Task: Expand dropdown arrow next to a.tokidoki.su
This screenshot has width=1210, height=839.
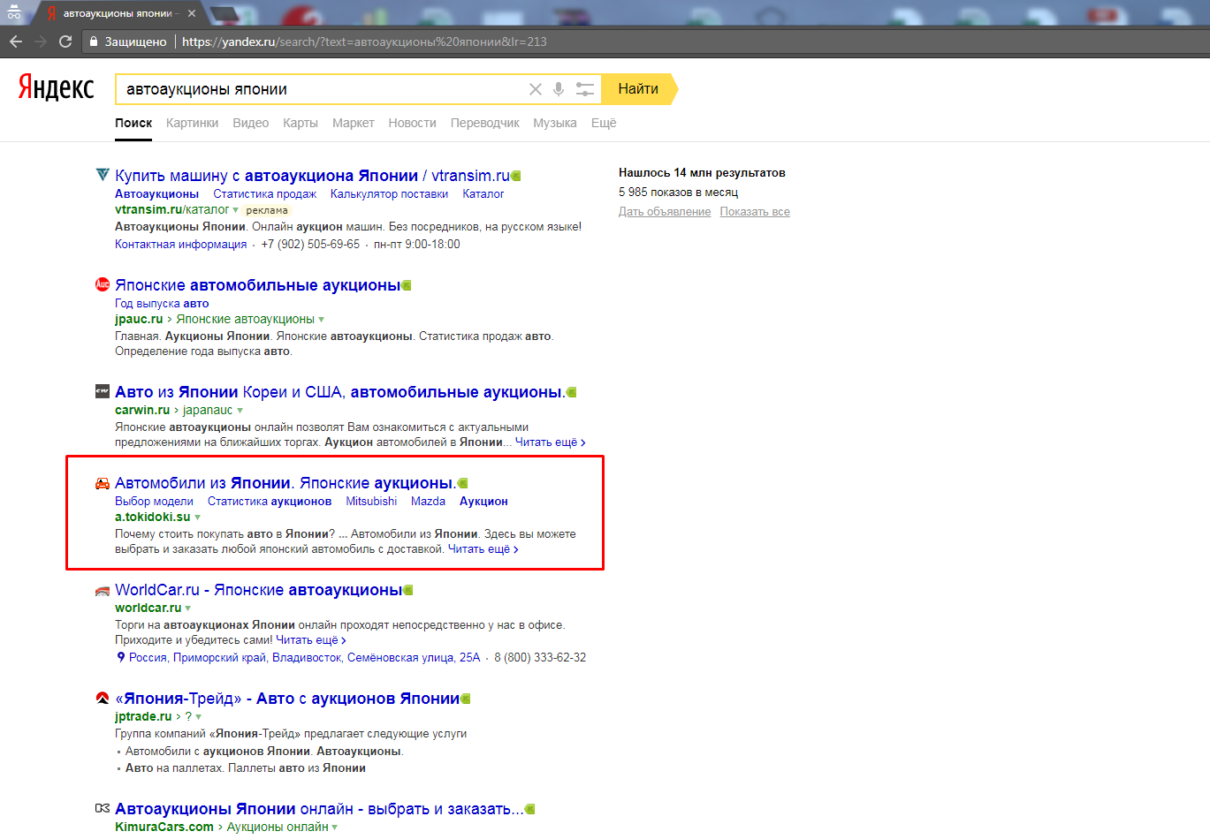Action: pyautogui.click(x=197, y=518)
